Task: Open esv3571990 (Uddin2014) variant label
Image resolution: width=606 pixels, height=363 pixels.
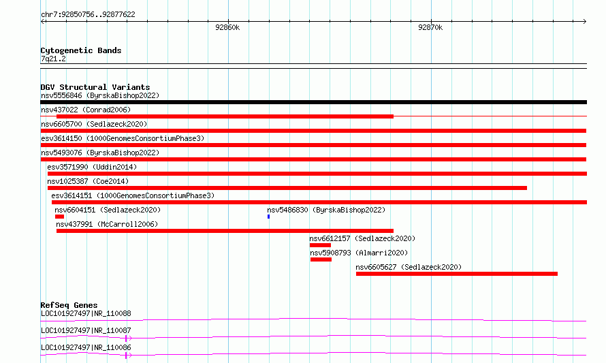Action: click(92, 167)
